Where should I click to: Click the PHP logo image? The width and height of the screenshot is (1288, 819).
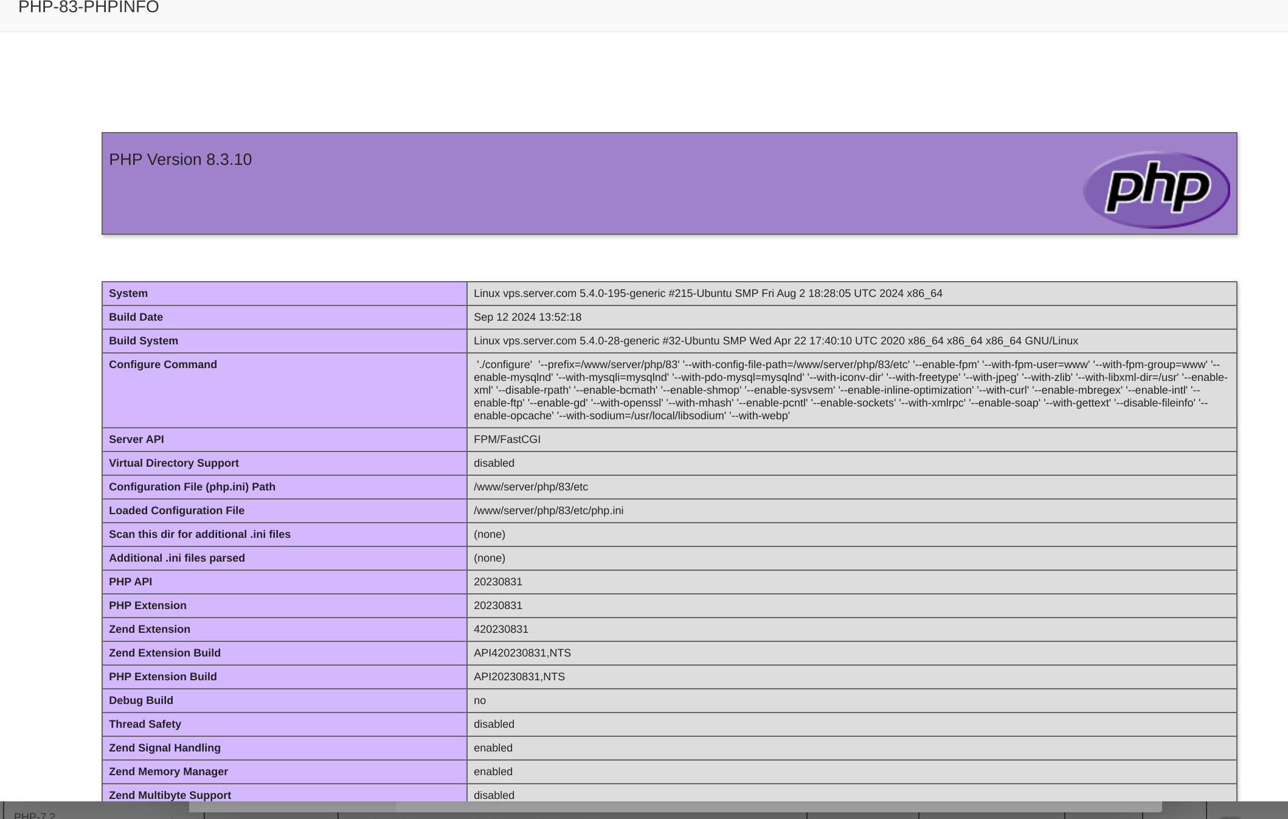(x=1156, y=189)
